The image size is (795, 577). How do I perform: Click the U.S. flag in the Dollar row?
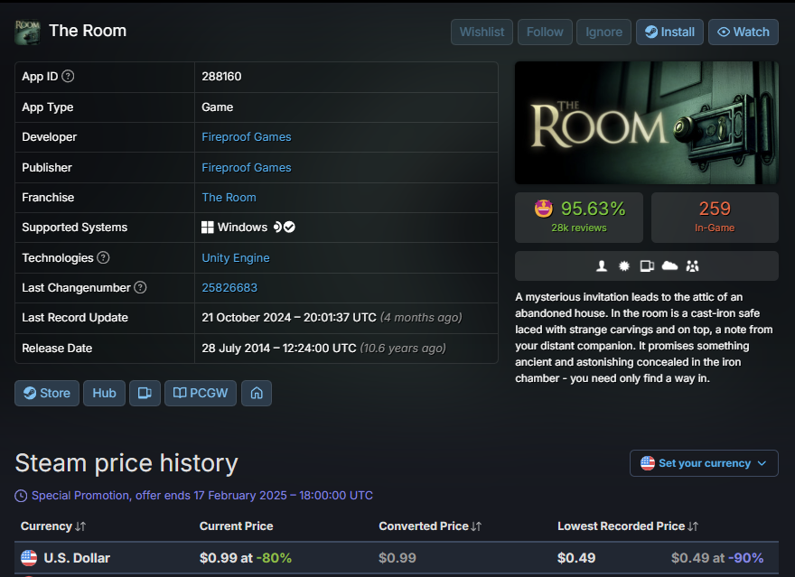(x=29, y=558)
